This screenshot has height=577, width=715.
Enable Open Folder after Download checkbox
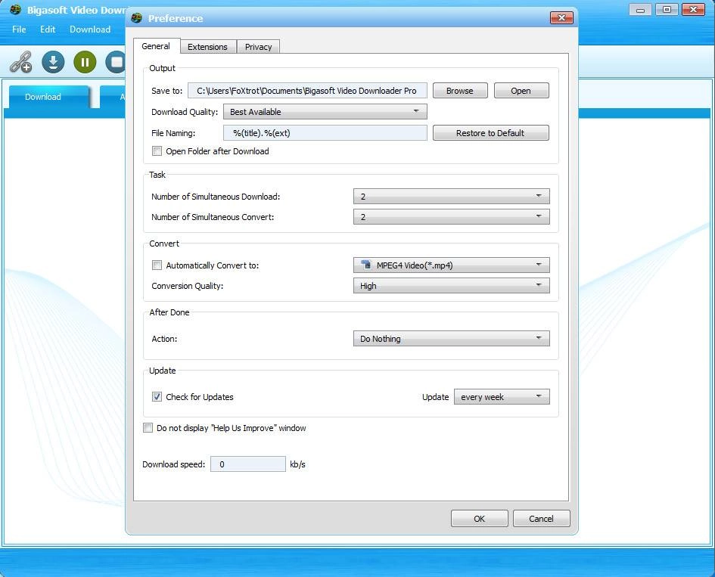tap(157, 150)
